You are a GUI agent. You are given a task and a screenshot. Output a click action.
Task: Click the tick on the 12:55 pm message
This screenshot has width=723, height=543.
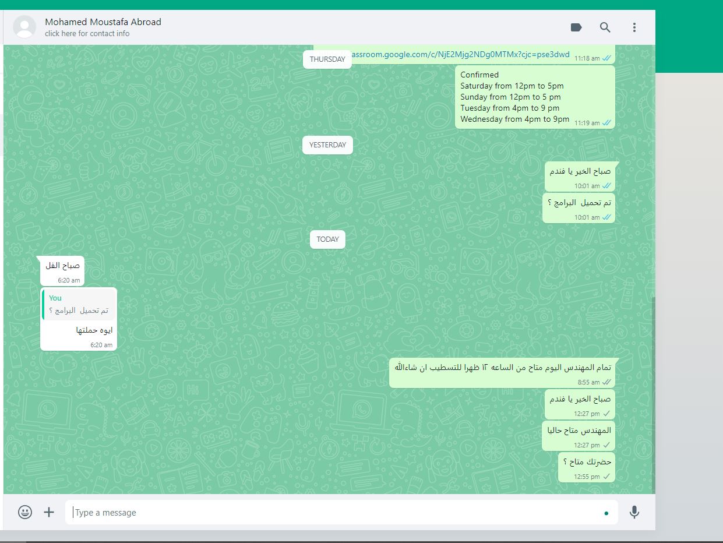click(x=606, y=477)
